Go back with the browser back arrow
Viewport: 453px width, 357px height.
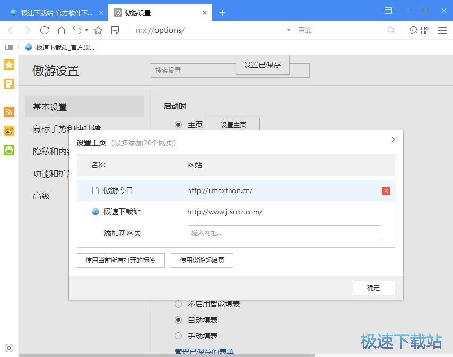tap(11, 30)
